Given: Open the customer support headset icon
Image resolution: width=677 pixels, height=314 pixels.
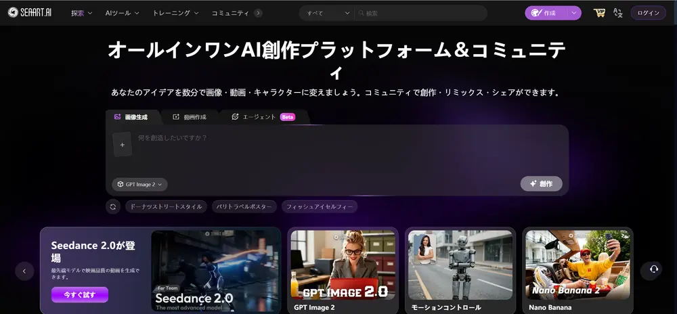Looking at the screenshot, I should pyautogui.click(x=654, y=269).
